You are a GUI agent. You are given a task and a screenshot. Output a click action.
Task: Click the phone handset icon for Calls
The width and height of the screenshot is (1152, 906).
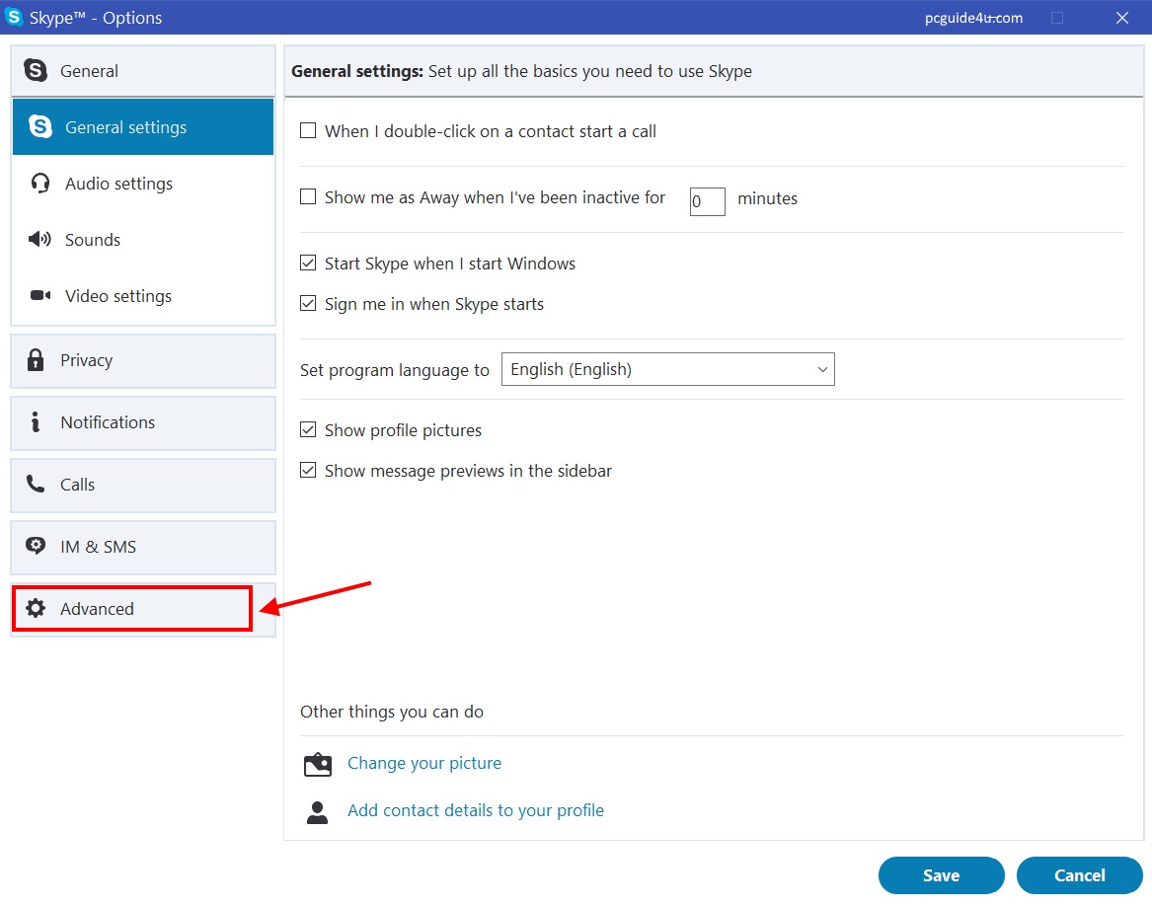[37, 485]
